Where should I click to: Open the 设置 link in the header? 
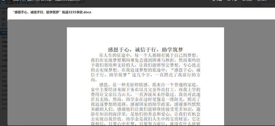tap(73, 3)
